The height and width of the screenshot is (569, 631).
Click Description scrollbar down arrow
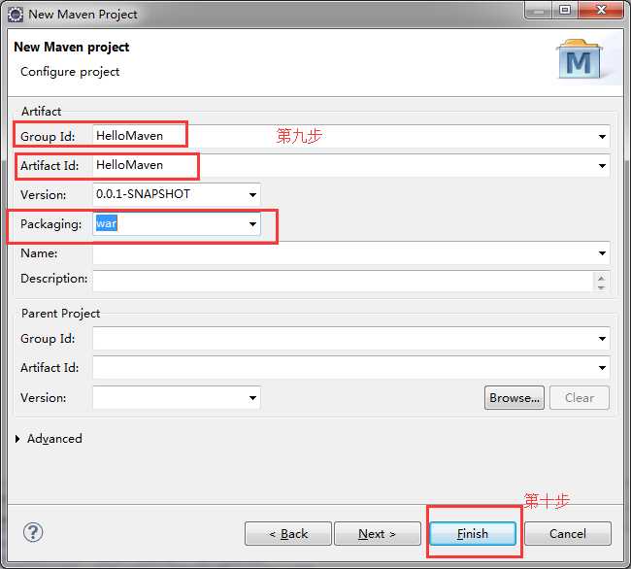click(x=601, y=287)
